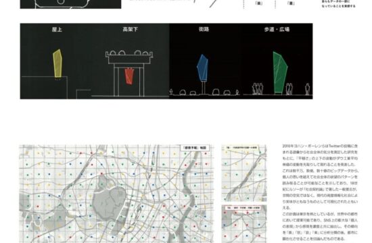Click the 高架下 heading label
372x243 pixels.
coord(131,30)
